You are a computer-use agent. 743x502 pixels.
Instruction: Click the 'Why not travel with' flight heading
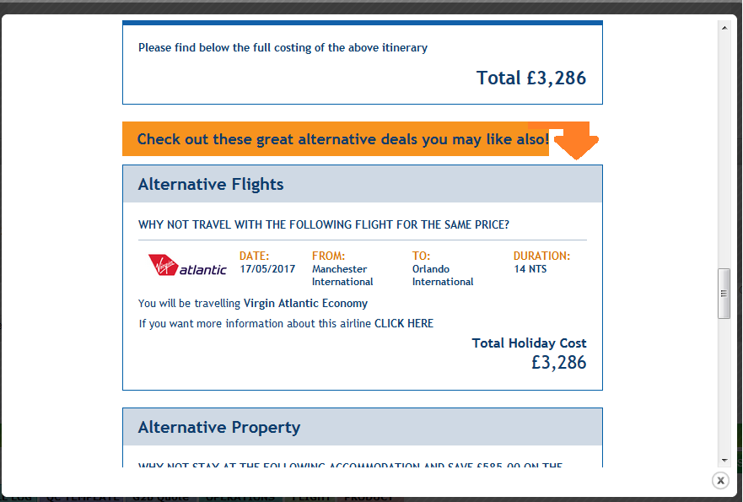click(x=324, y=225)
